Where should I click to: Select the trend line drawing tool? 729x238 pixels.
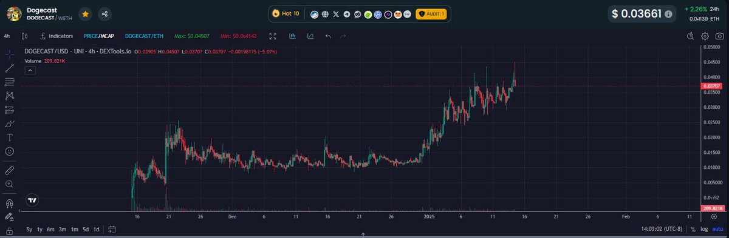coord(10,68)
